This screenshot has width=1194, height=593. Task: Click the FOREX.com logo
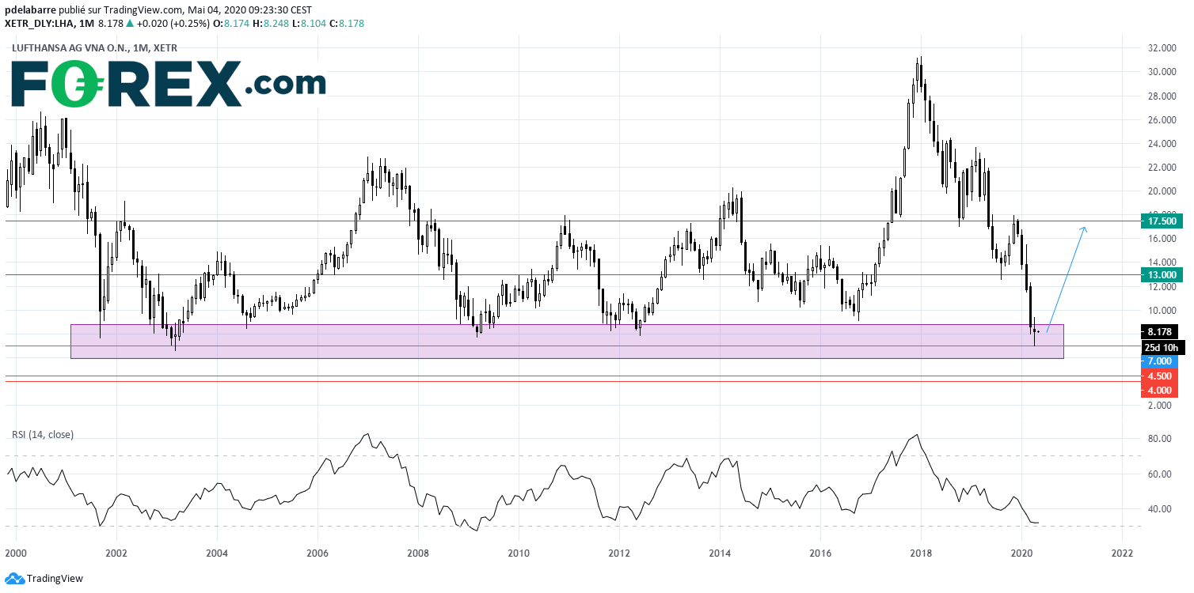click(167, 83)
